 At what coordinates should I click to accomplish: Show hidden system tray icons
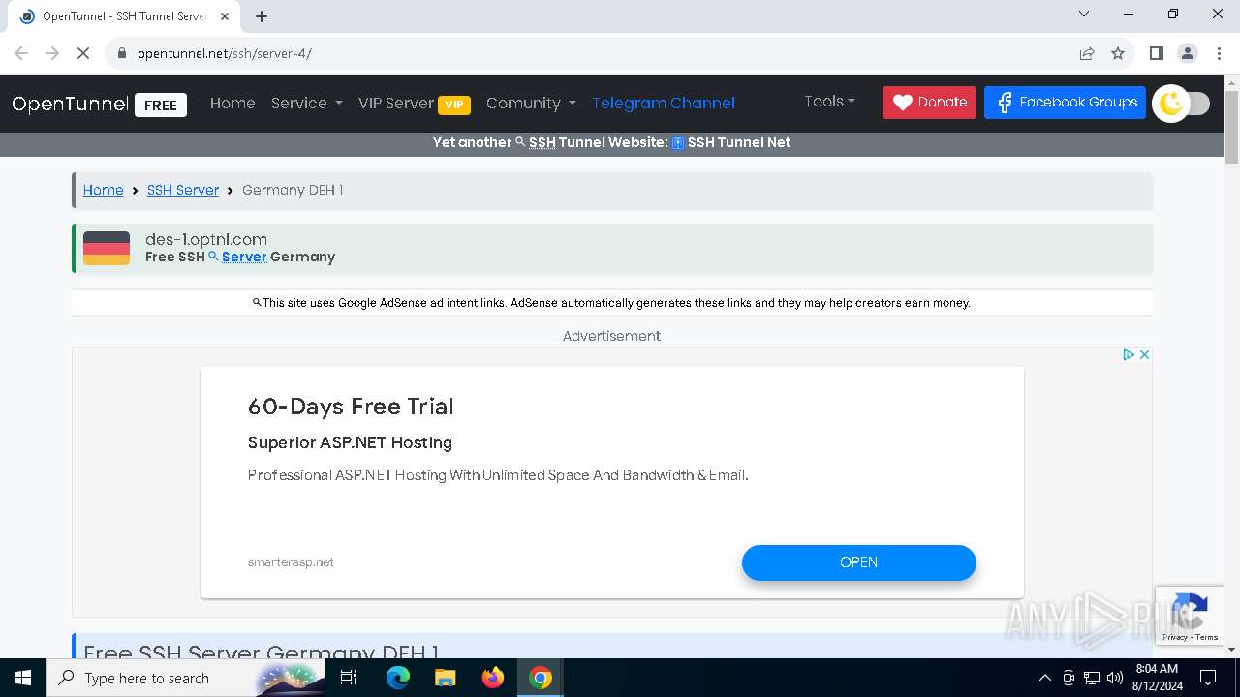coord(1044,678)
